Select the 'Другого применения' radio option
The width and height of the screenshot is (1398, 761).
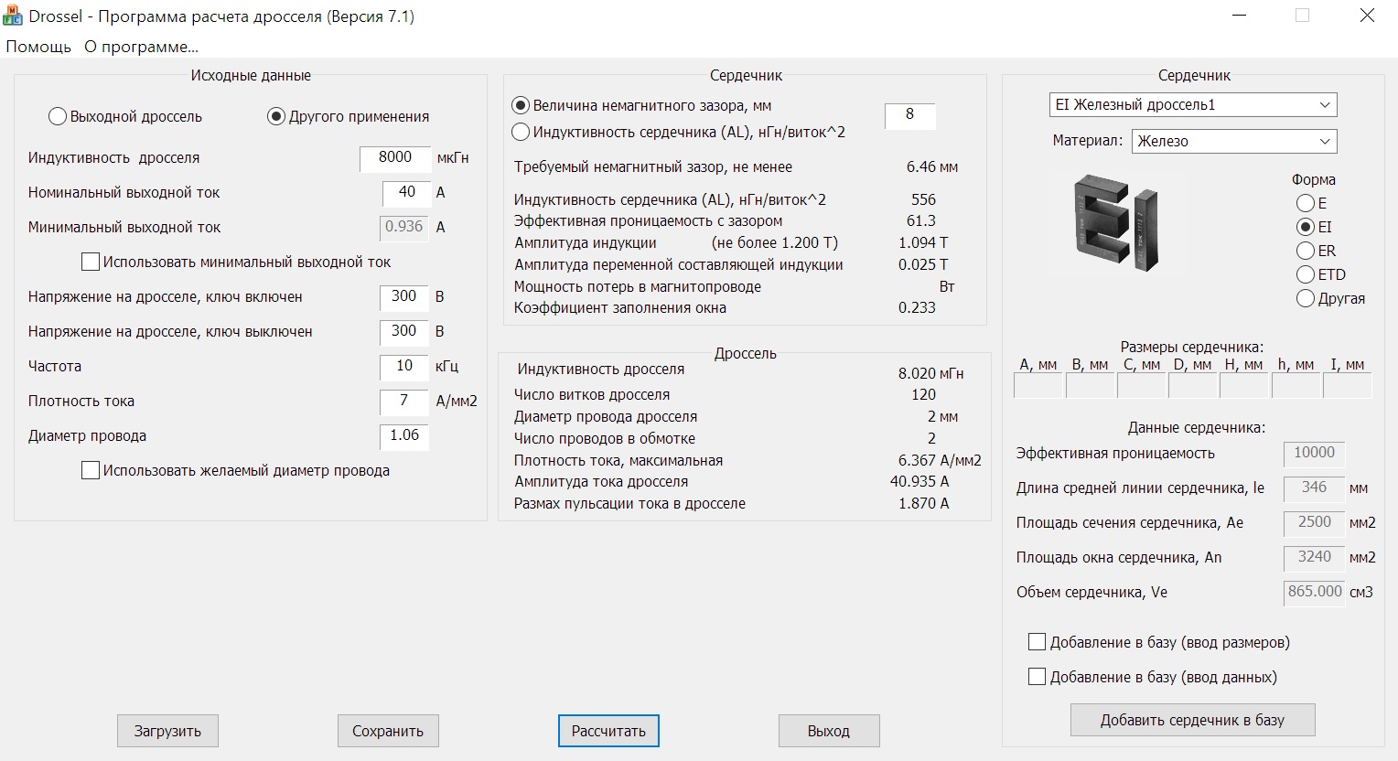coord(276,117)
